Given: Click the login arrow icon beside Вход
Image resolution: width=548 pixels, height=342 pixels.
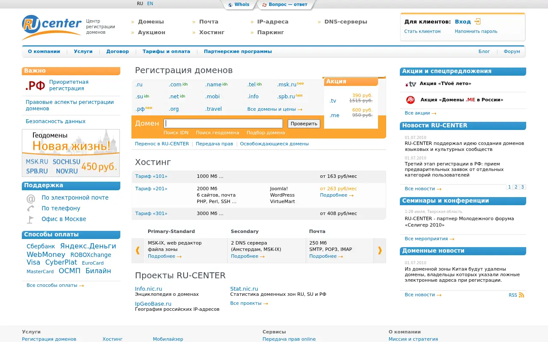Looking at the screenshot, I should [478, 21].
